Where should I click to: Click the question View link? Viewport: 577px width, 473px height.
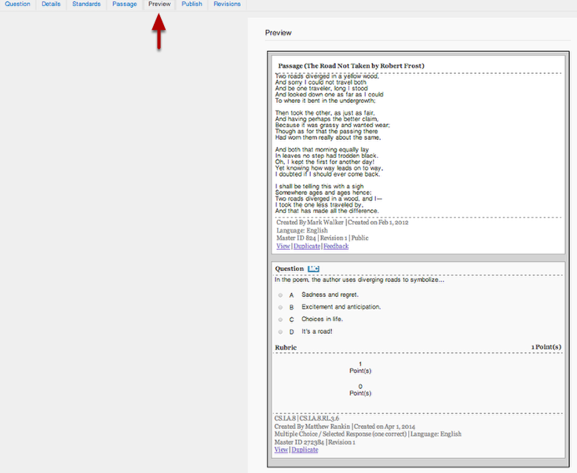281,449
